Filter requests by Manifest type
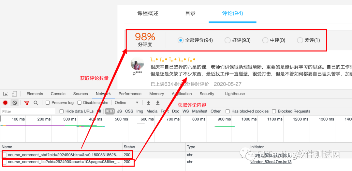Screen dimensions: 352x171 200,111
